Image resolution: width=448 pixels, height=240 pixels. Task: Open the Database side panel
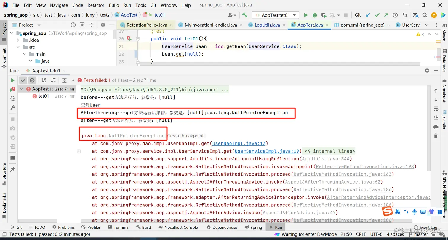[444, 61]
